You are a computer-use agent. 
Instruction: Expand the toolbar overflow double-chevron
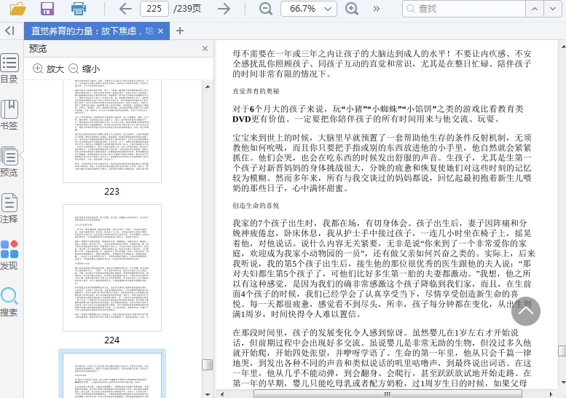(x=377, y=9)
